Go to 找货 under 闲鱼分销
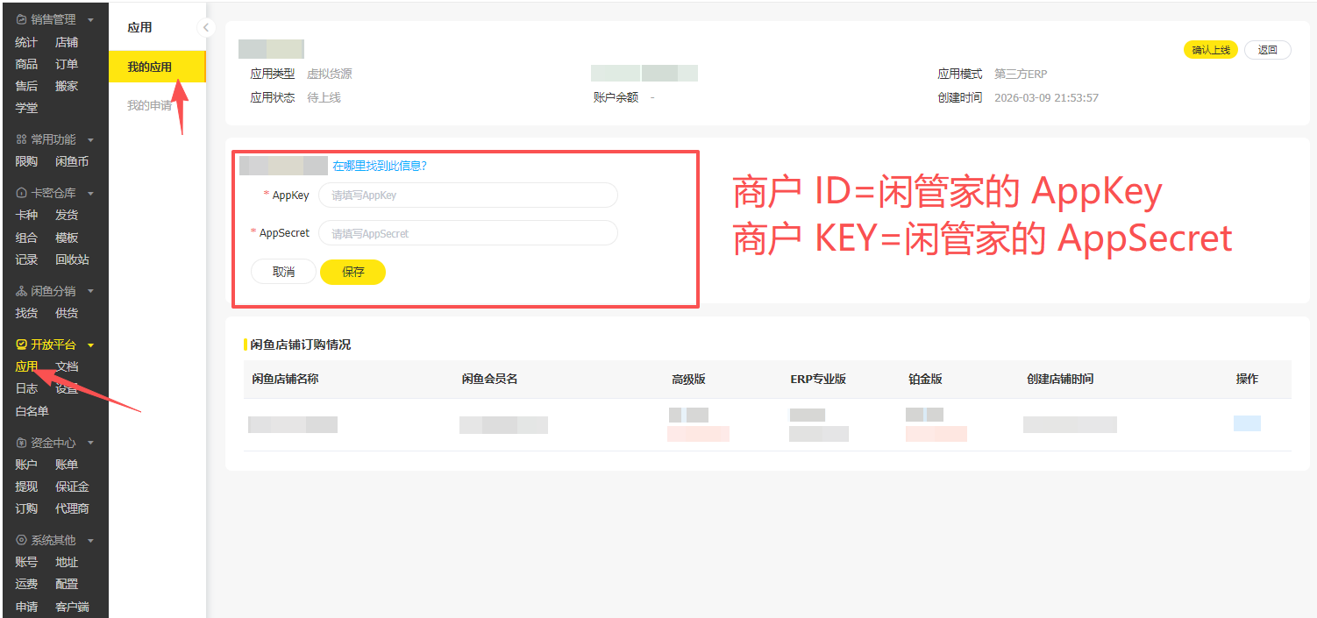 tap(26, 313)
